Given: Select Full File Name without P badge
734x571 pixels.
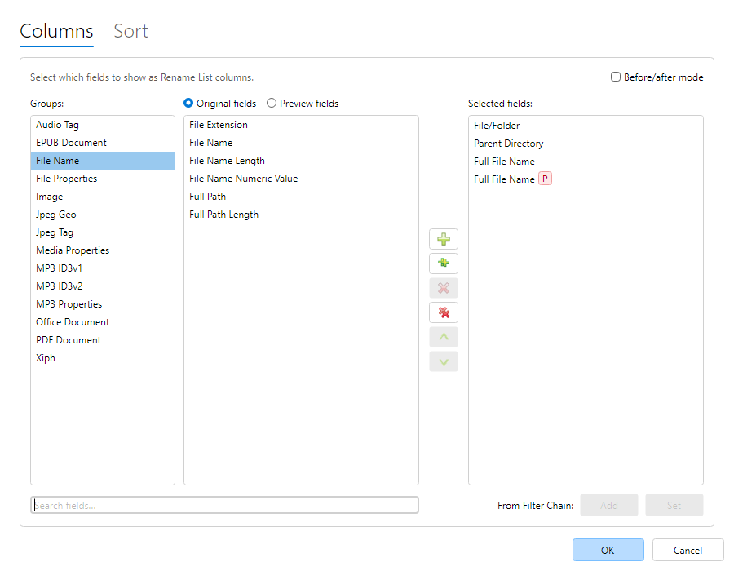Looking at the screenshot, I should click(x=586, y=162).
